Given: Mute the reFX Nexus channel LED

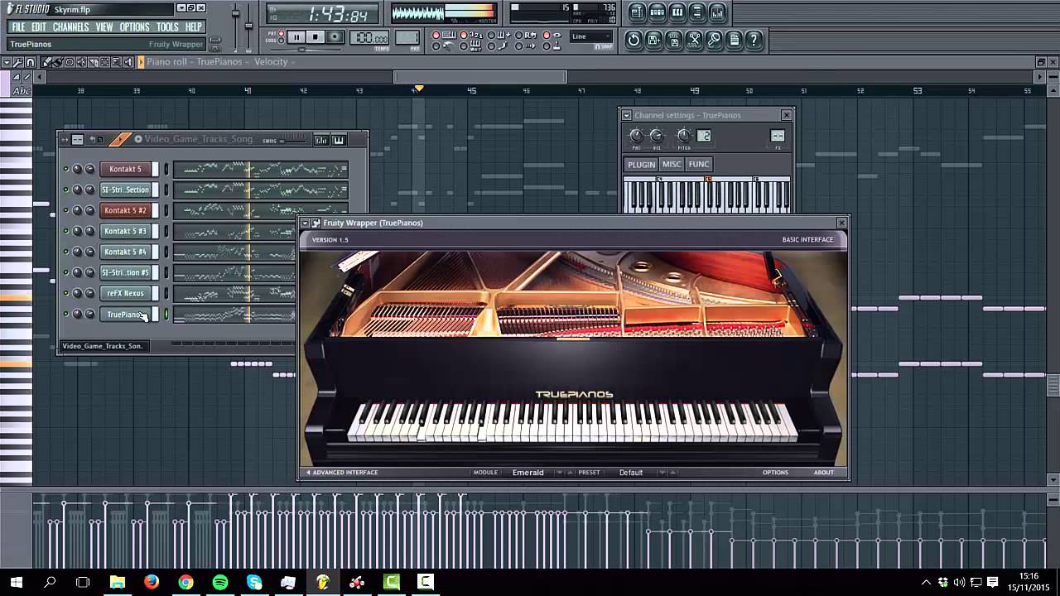Looking at the screenshot, I should pyautogui.click(x=66, y=293).
